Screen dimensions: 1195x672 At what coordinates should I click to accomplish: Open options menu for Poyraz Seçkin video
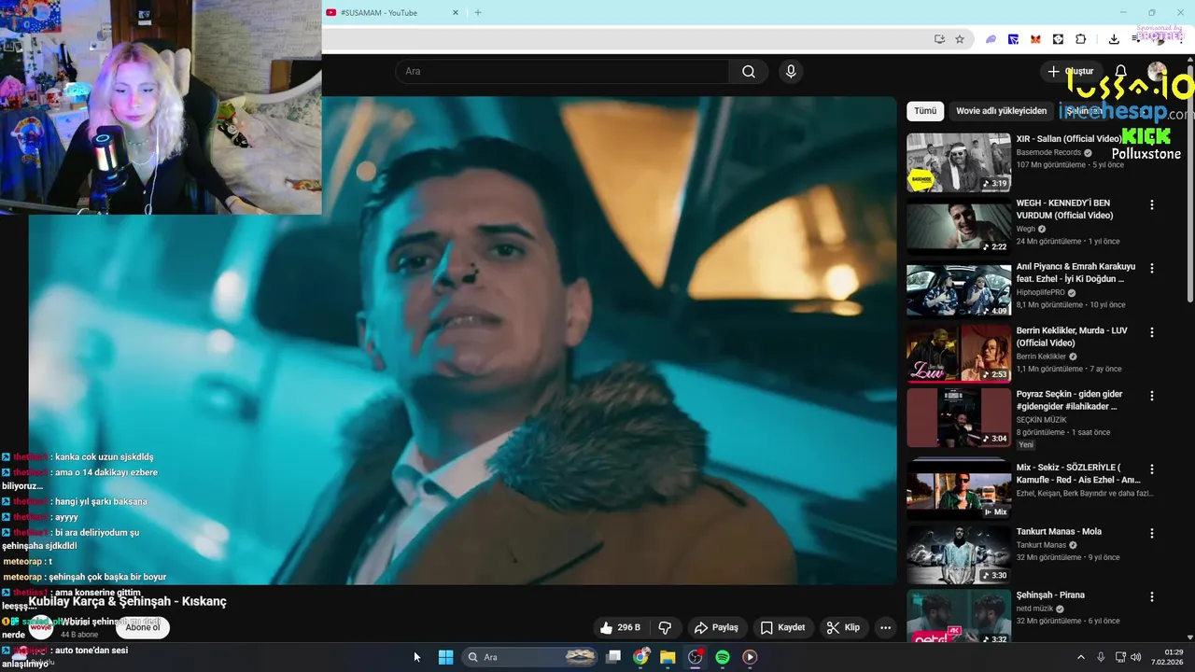coord(1151,396)
